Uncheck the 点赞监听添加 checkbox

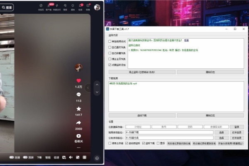tap(110, 64)
